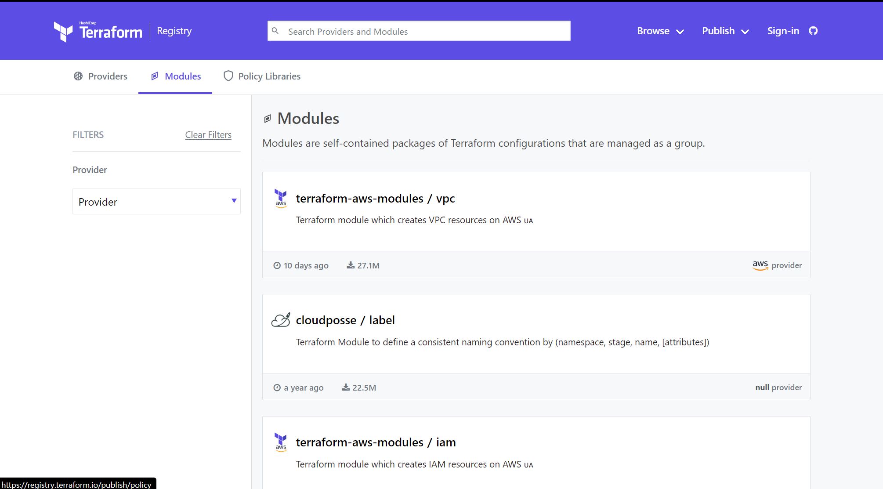Click the search magnifier icon
The image size is (883, 489).
pos(275,31)
